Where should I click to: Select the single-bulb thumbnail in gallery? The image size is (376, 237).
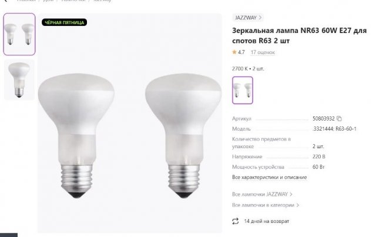pos(19,79)
